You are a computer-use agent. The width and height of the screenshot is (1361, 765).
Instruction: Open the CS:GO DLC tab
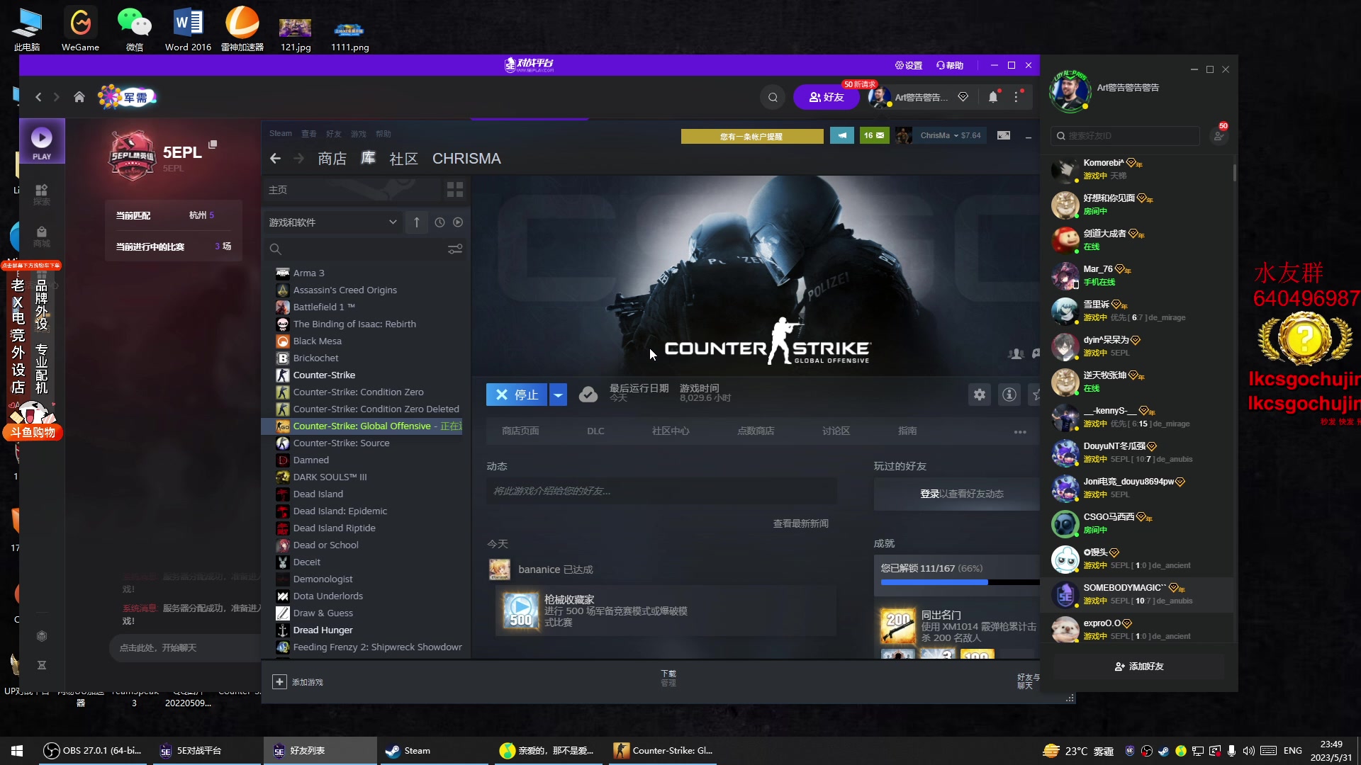click(x=595, y=431)
